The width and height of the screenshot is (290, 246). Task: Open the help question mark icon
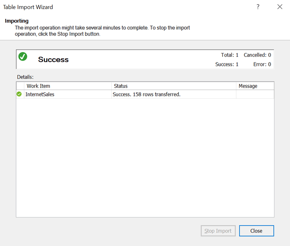click(258, 7)
